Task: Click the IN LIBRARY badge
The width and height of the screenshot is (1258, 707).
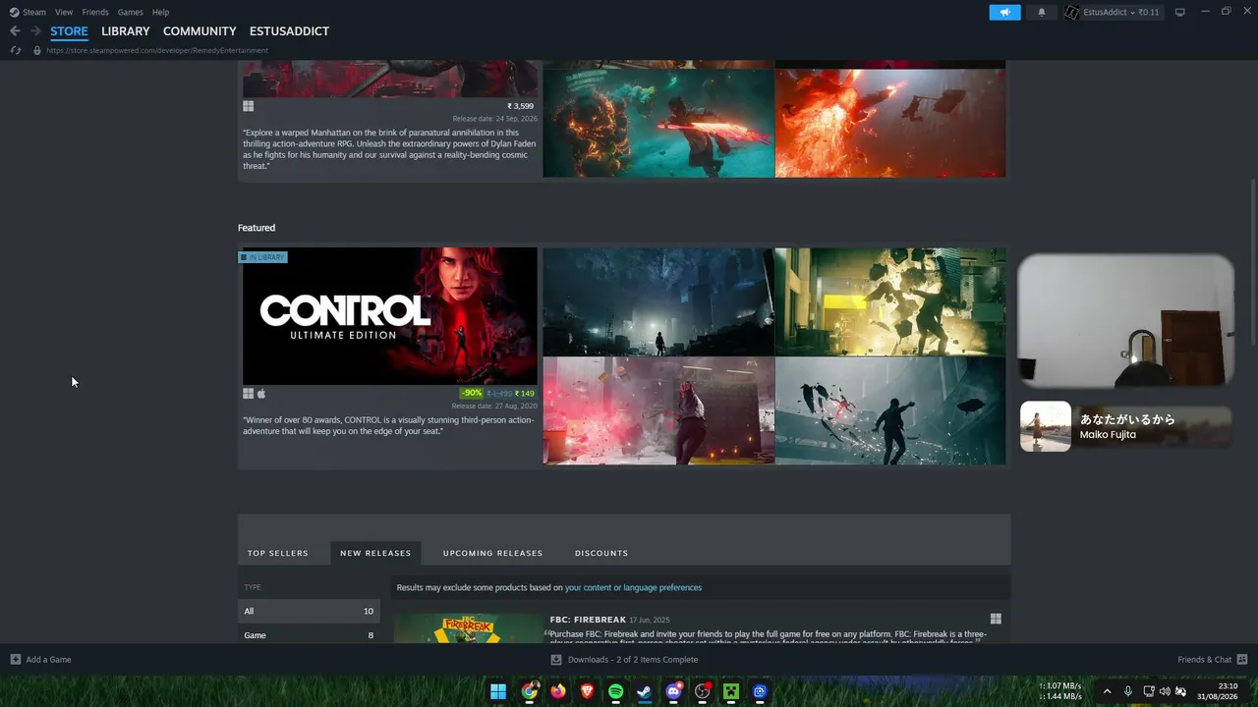Action: tap(262, 257)
